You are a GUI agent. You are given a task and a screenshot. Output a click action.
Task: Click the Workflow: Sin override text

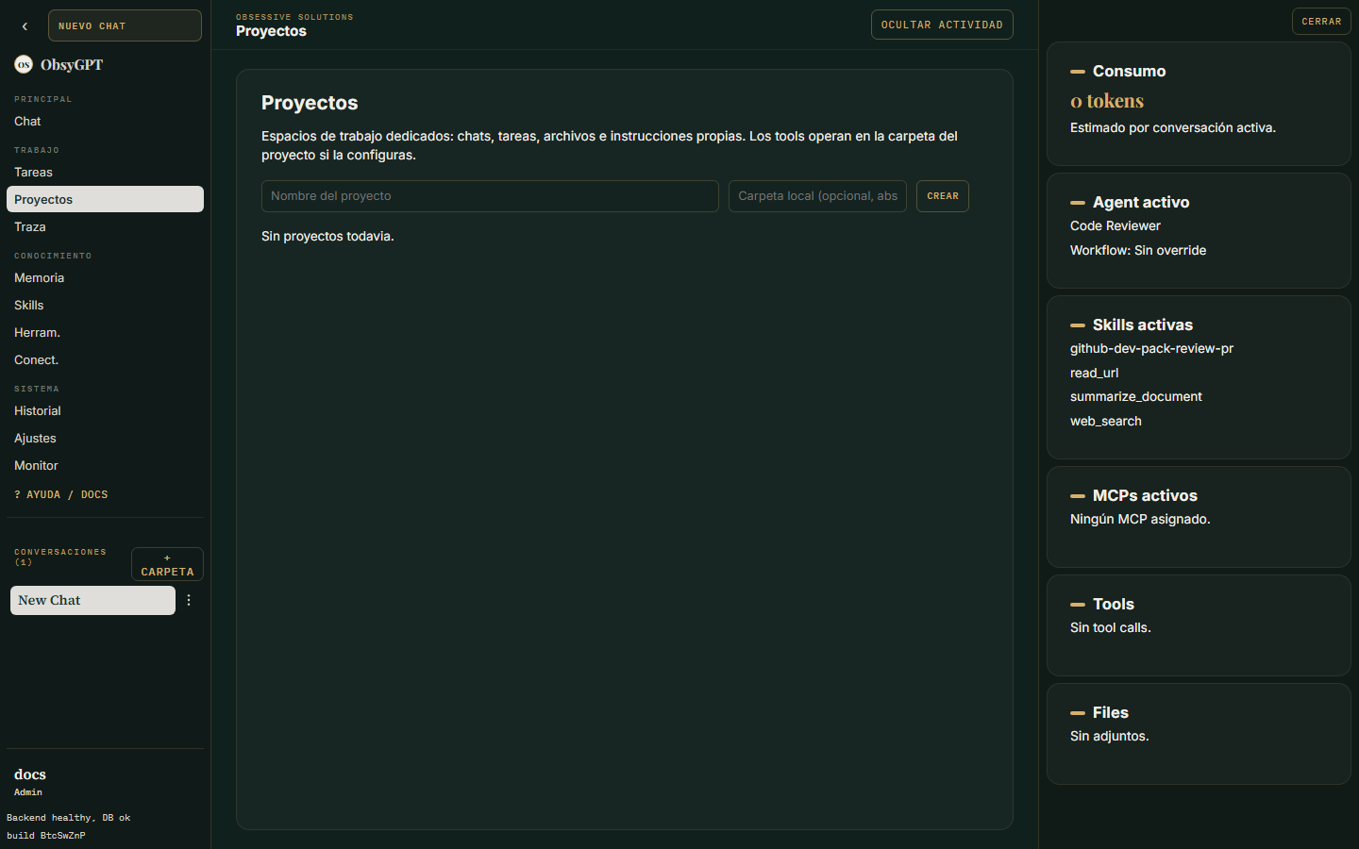(1138, 251)
